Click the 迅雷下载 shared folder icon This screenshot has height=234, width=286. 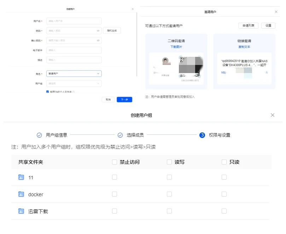point(21,211)
